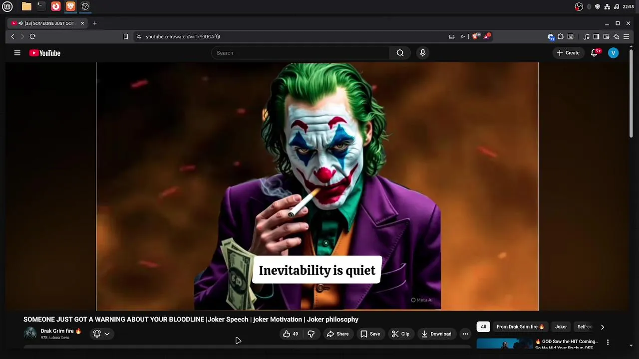Image resolution: width=639 pixels, height=359 pixels.
Task: Open Leo AI sparkle icon in toolbar
Action: [x=617, y=36]
